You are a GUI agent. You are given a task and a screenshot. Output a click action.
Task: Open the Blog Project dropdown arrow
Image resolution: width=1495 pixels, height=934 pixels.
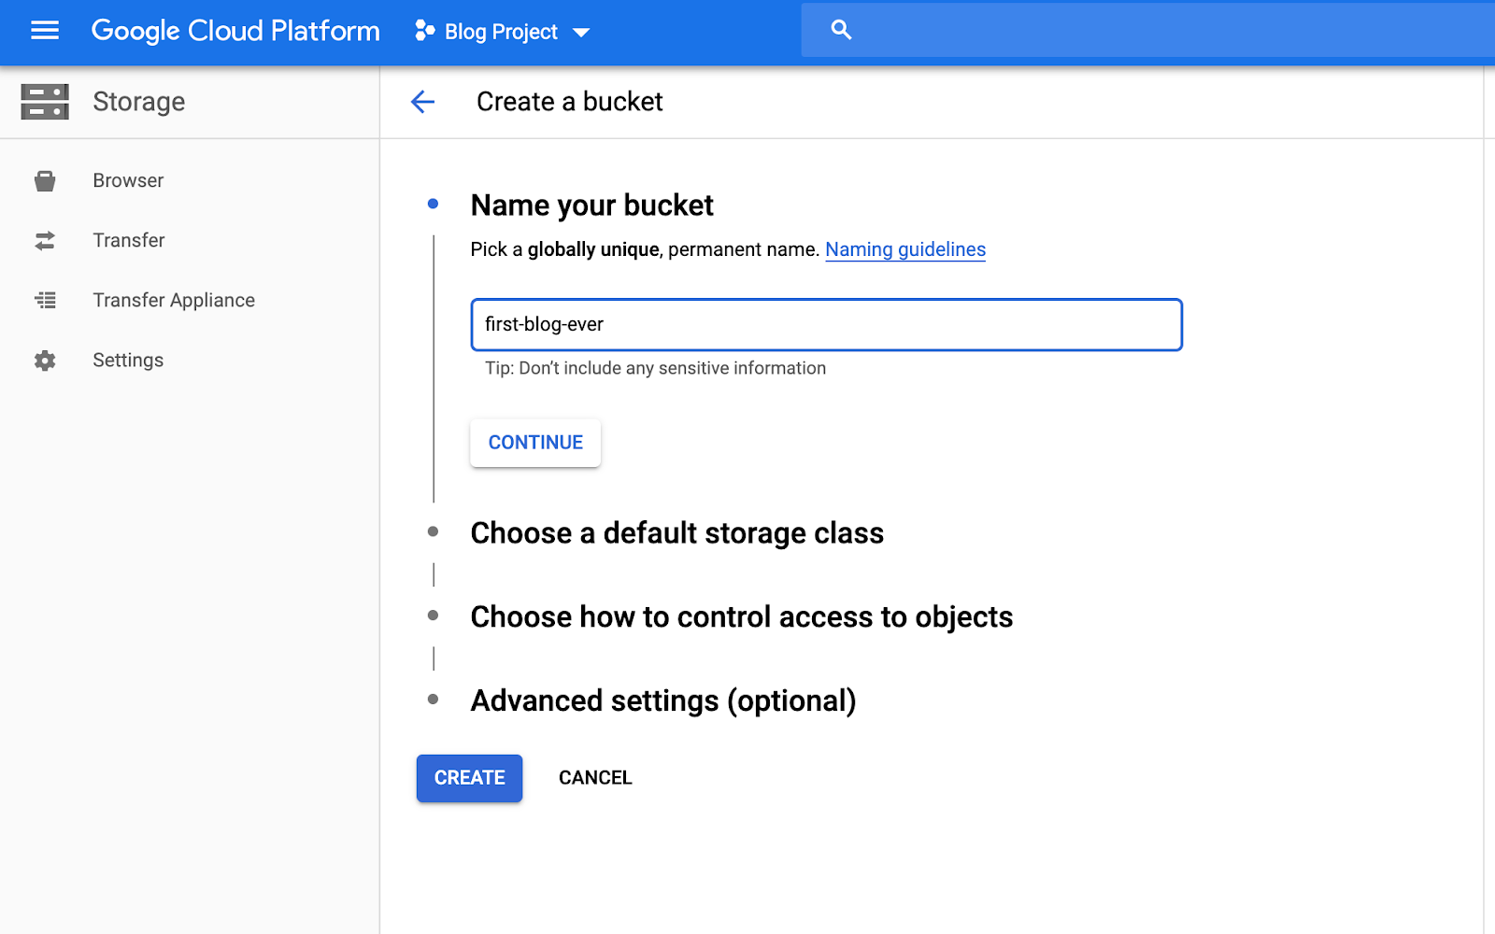(581, 33)
